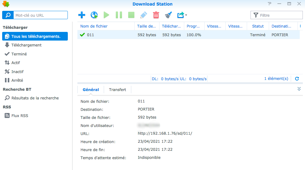Open Résultats de la recherche
Screen dimensions: 305x170
pos(35,98)
